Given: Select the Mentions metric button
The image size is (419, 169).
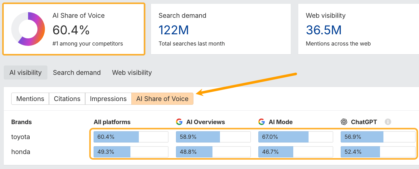Looking at the screenshot, I should tap(30, 99).
